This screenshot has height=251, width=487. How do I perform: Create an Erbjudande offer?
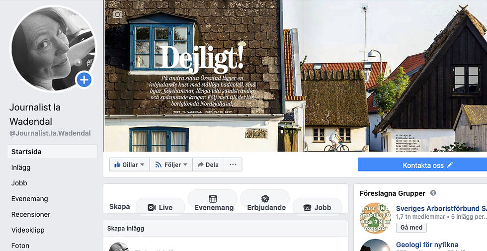[265, 203]
